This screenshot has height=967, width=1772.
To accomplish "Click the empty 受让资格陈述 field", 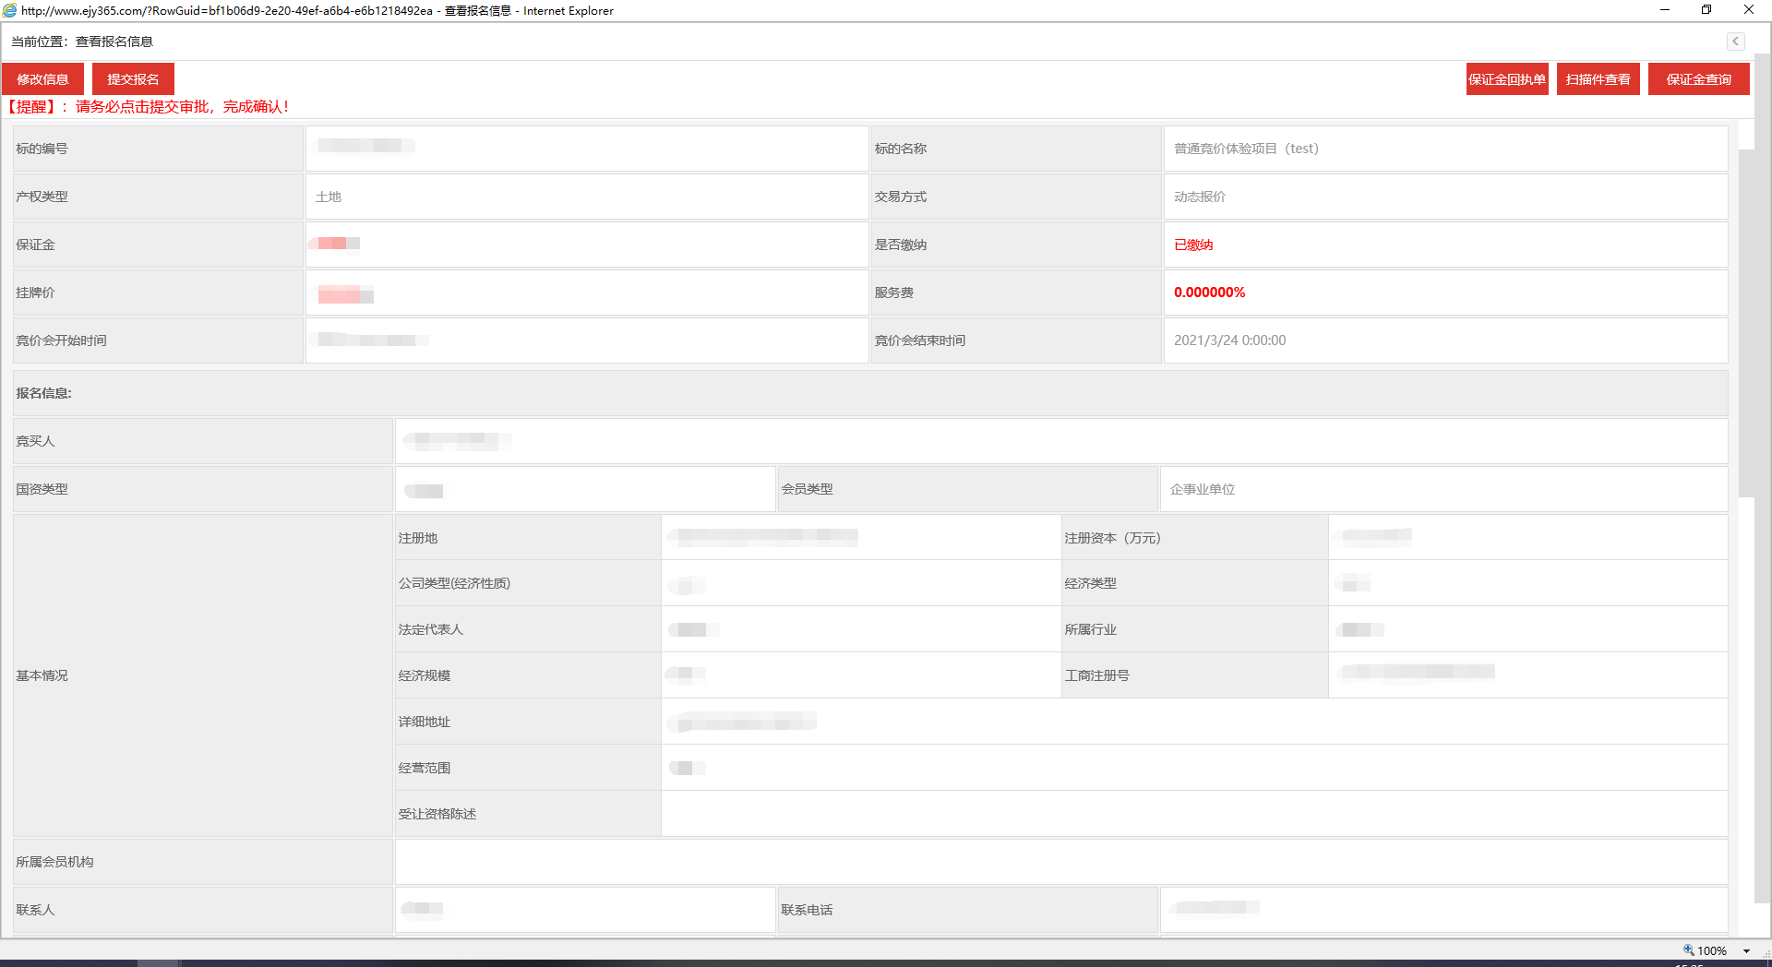I will pyautogui.click(x=1194, y=814).
